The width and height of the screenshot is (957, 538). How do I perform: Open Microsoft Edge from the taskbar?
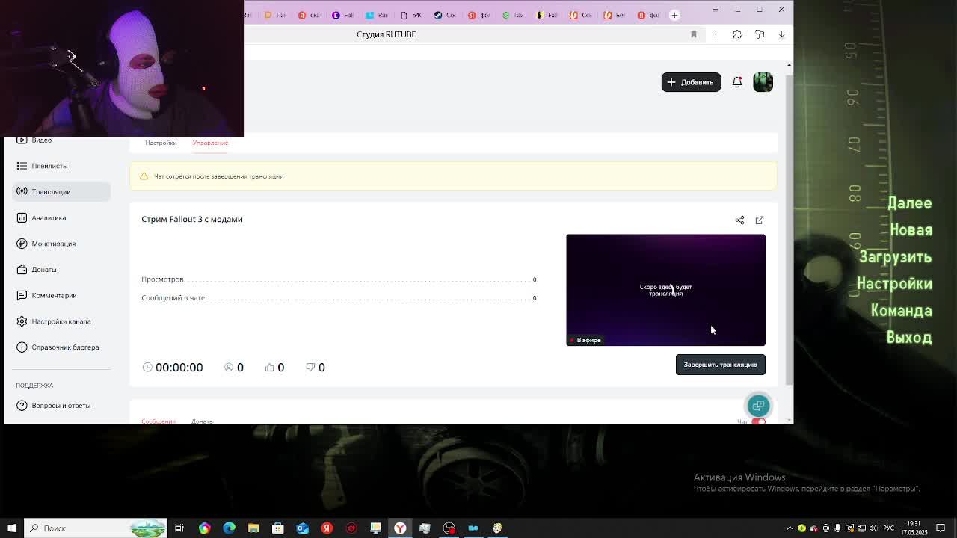[x=229, y=528]
